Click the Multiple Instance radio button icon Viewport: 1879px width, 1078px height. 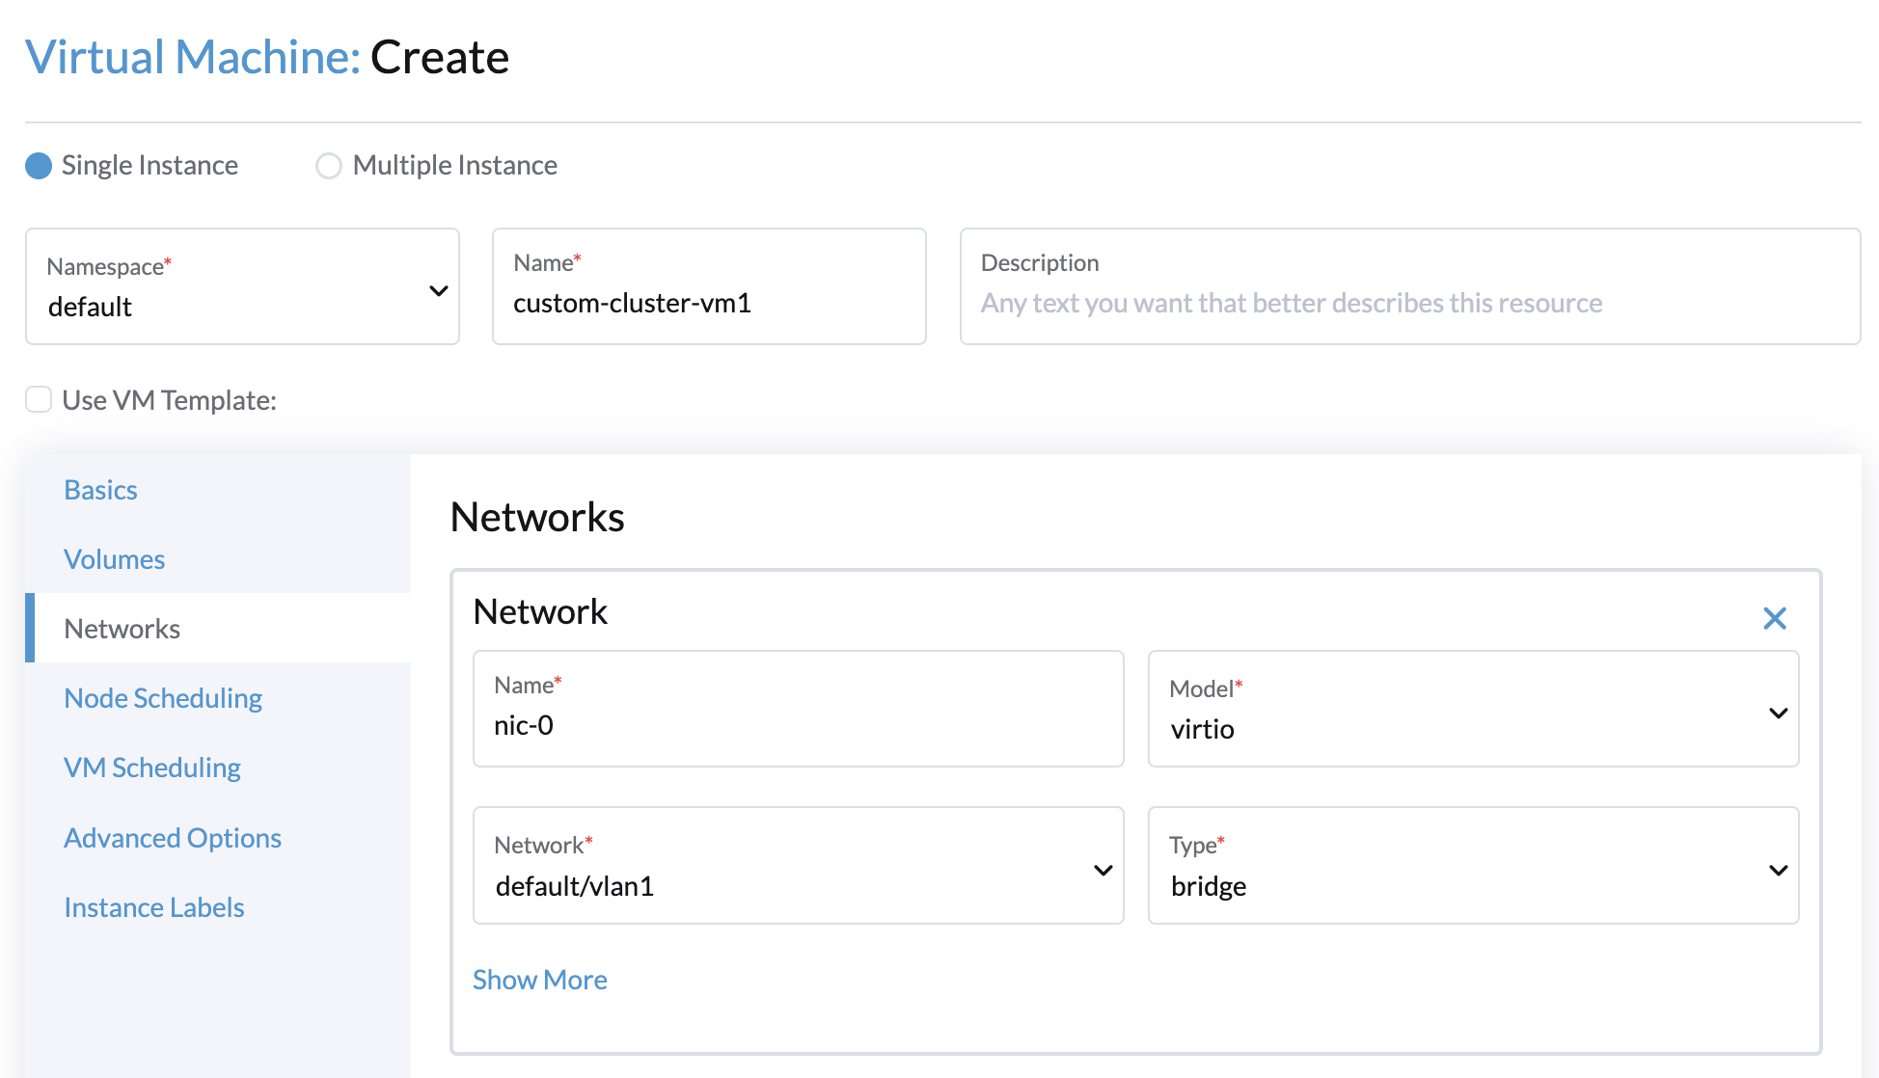[x=328, y=164]
